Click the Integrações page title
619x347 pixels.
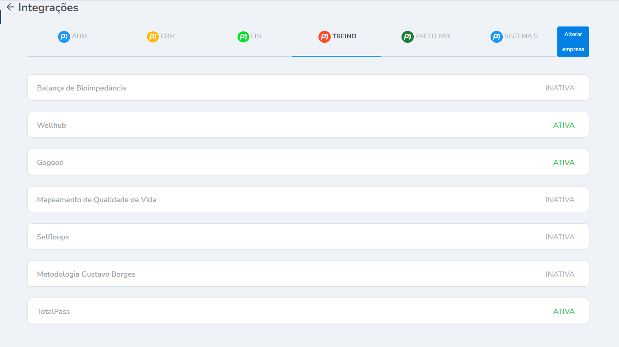[48, 7]
